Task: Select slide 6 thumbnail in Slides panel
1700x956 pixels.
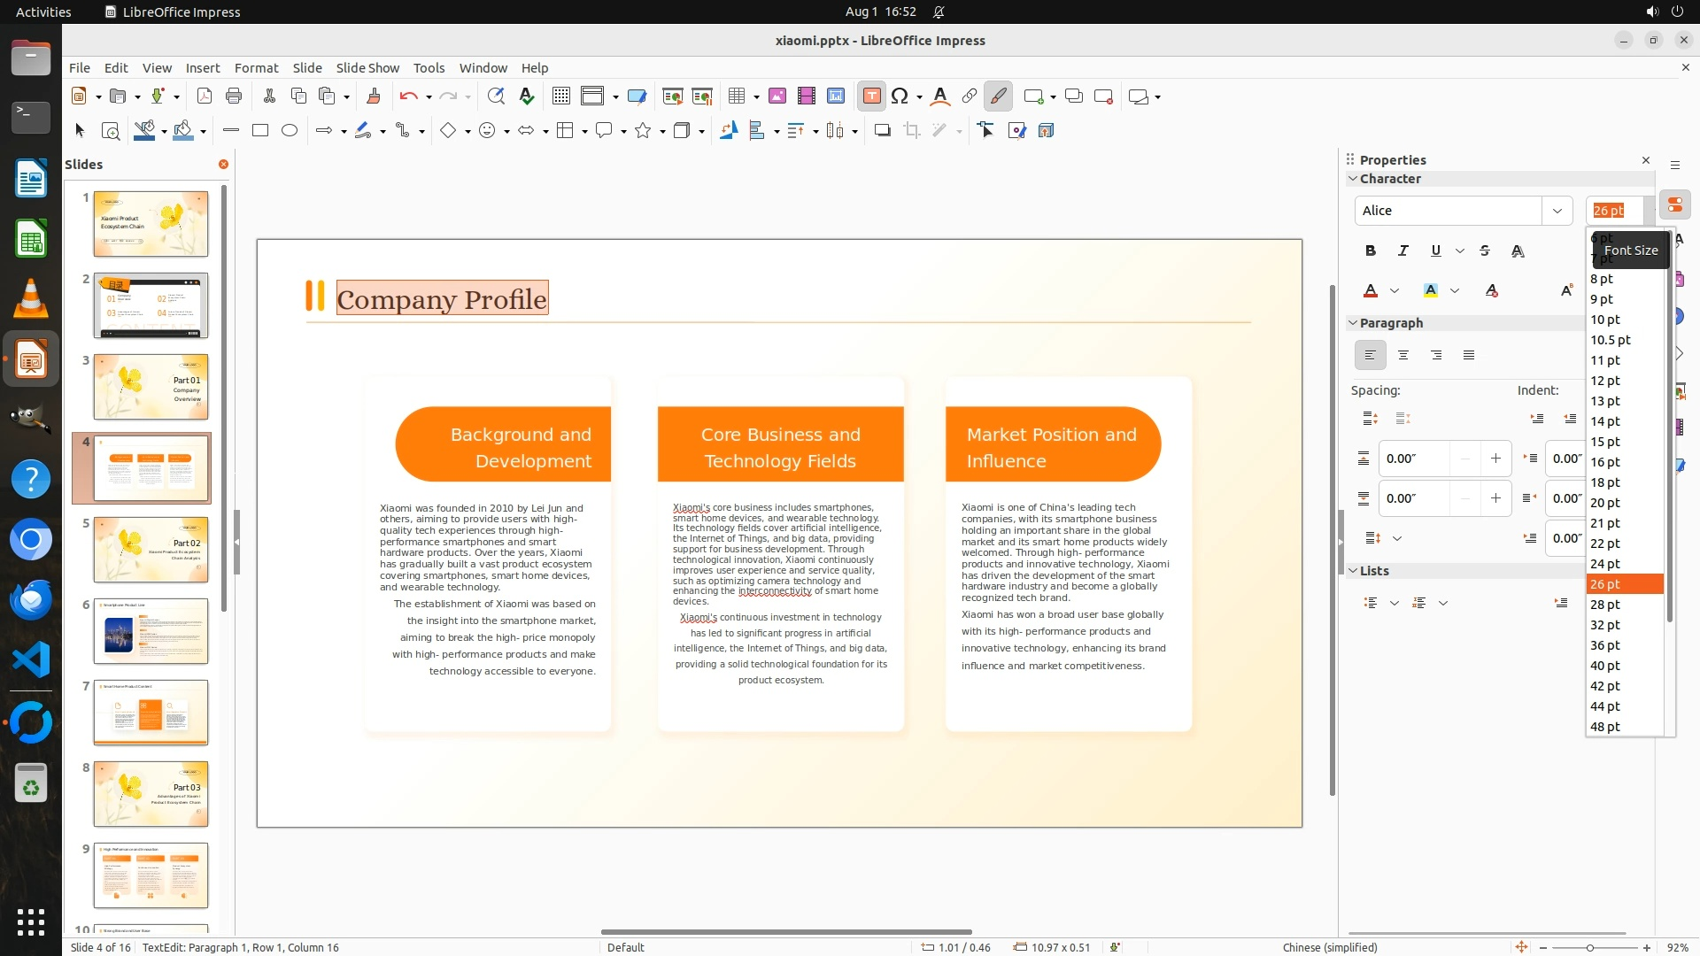Action: (x=151, y=631)
